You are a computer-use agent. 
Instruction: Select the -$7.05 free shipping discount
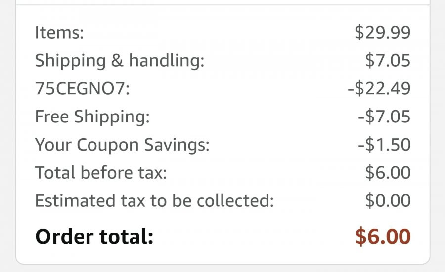[384, 116]
